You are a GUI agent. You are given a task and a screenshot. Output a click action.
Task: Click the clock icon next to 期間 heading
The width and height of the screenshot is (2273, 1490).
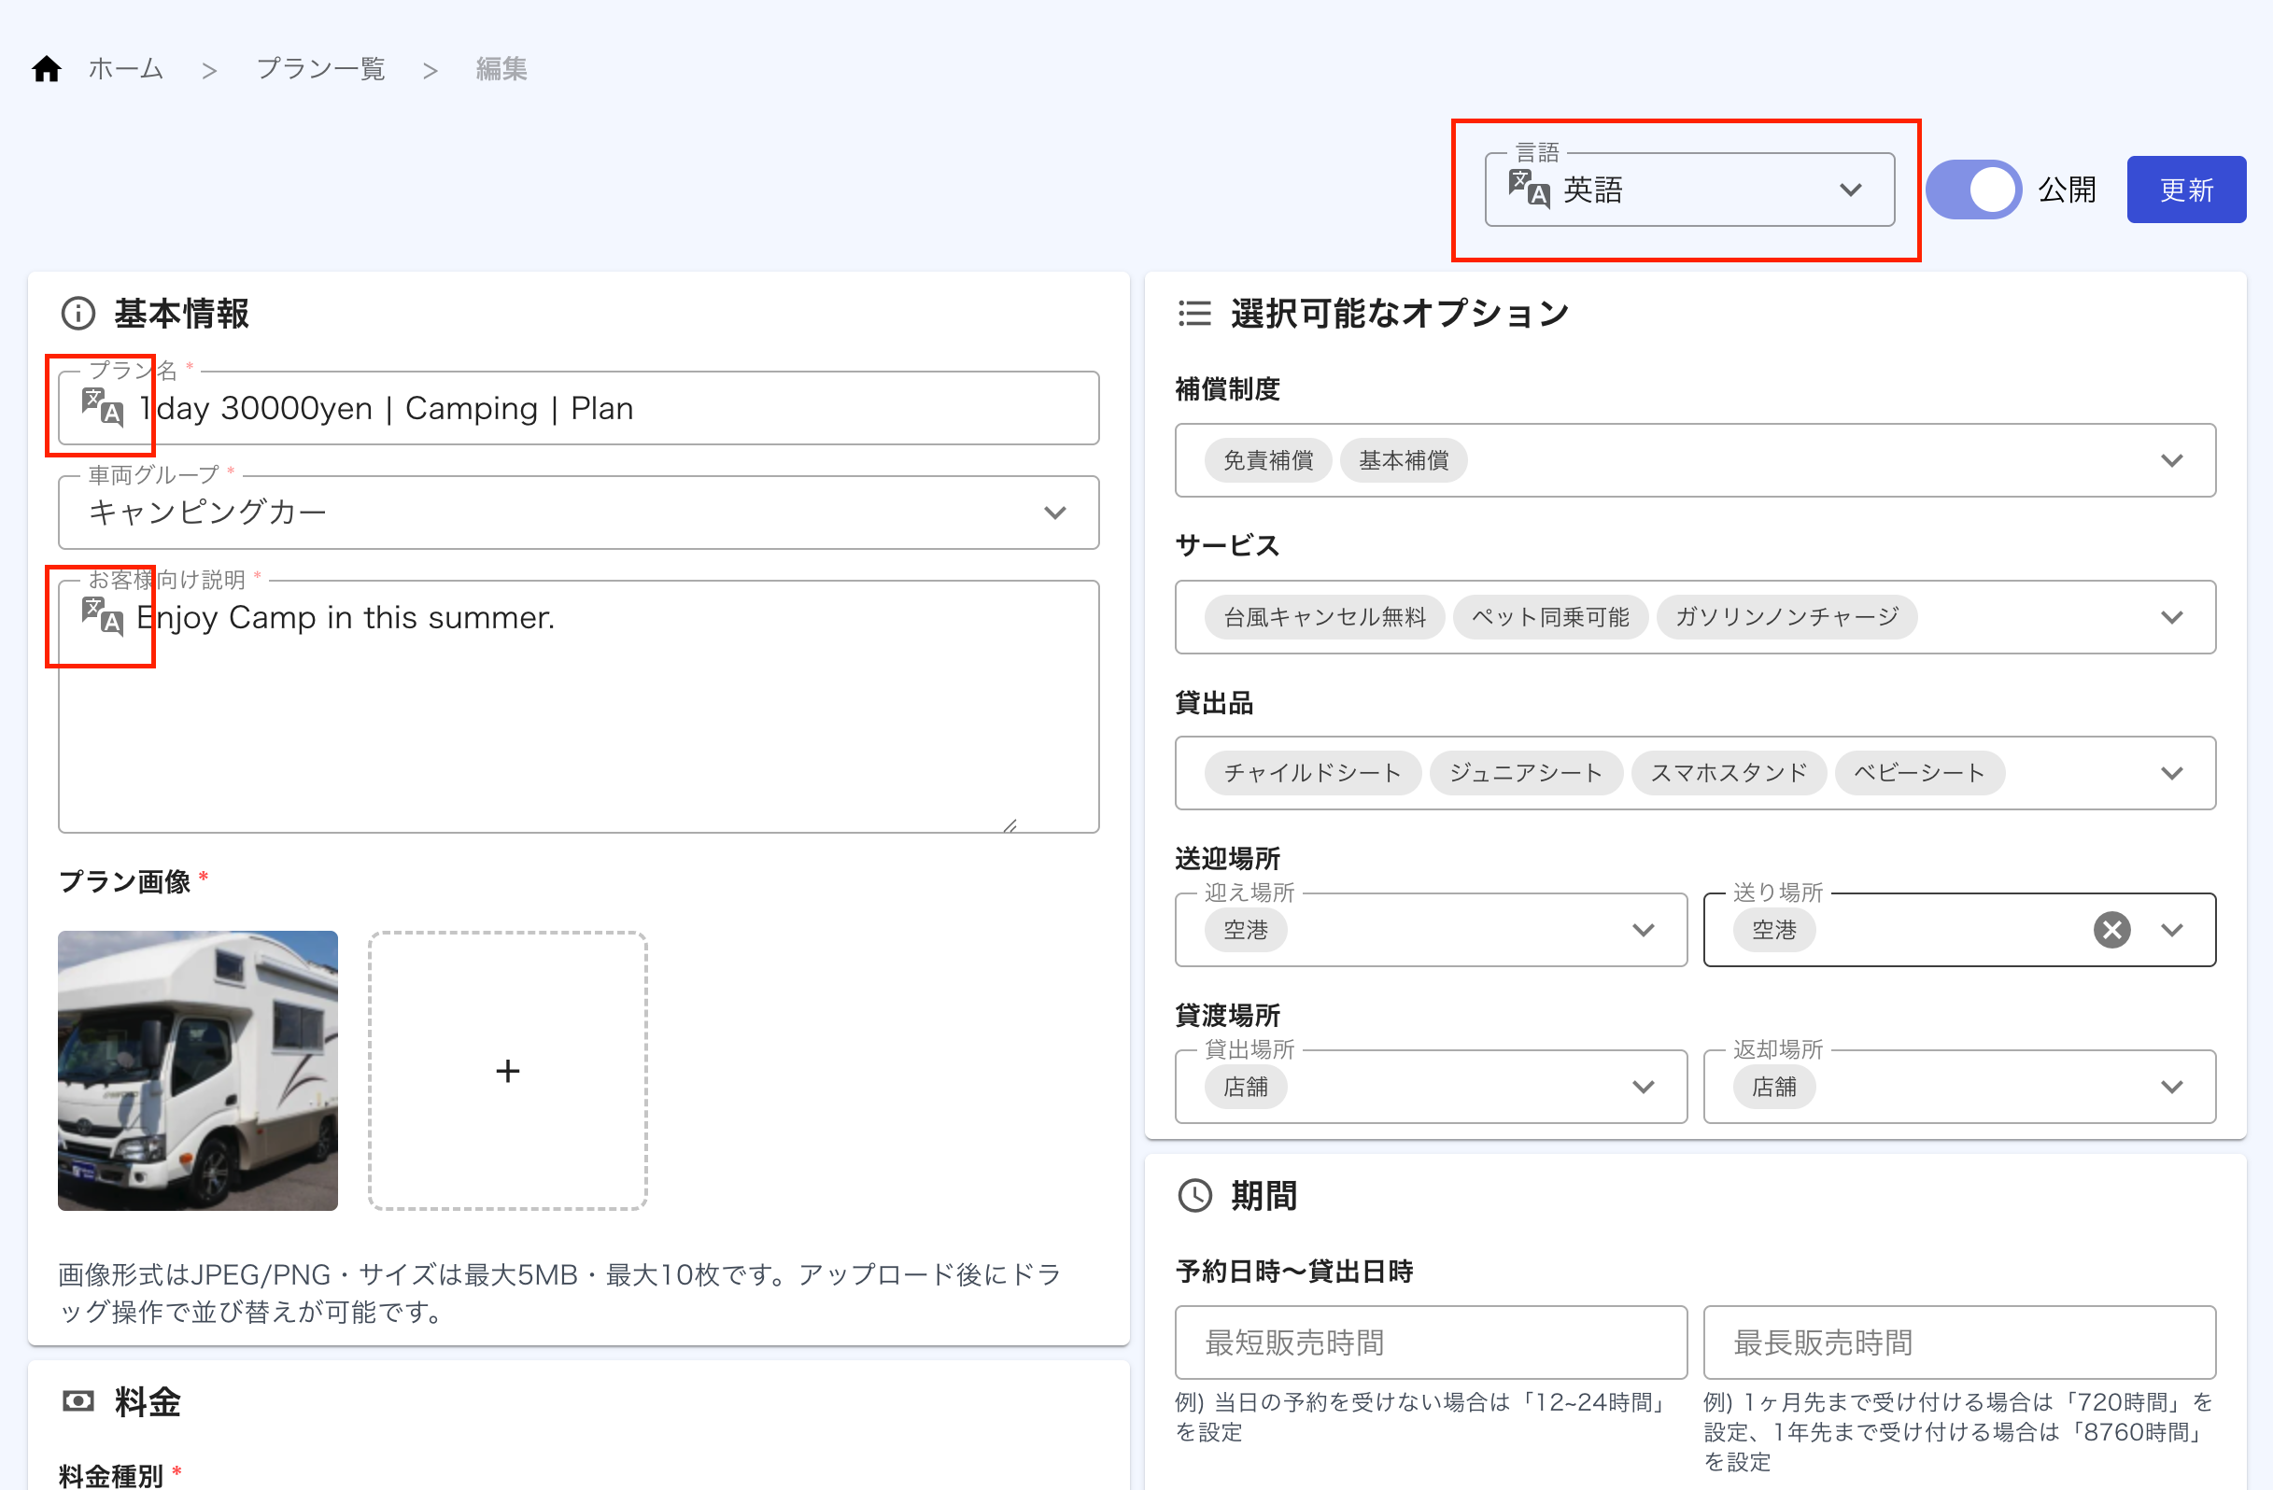tap(1193, 1194)
